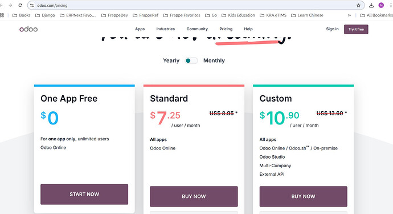Toggle Yearly/Monthly billing switch
The image size is (393, 214).
[191, 60]
